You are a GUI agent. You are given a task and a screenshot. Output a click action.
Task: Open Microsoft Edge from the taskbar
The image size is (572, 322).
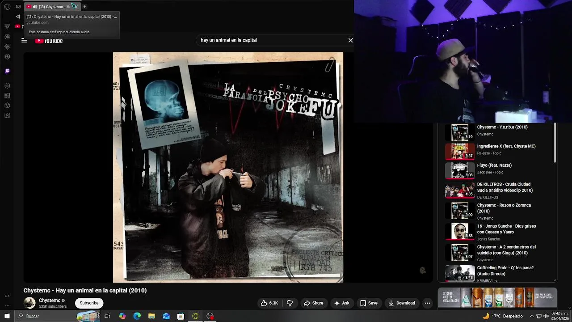(x=137, y=316)
